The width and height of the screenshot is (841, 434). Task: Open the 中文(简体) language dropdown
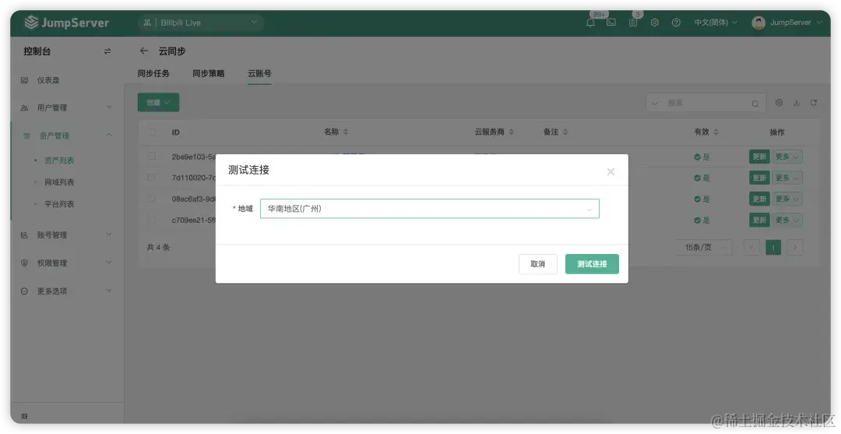(716, 23)
